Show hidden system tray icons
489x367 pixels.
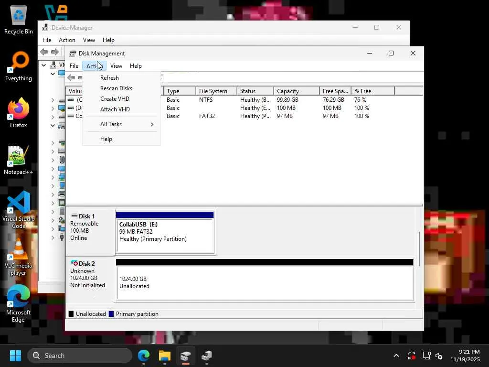tap(396, 356)
